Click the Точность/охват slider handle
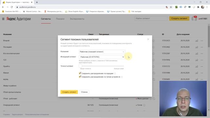Viewport: 210px width, 118px height. pos(80,66)
